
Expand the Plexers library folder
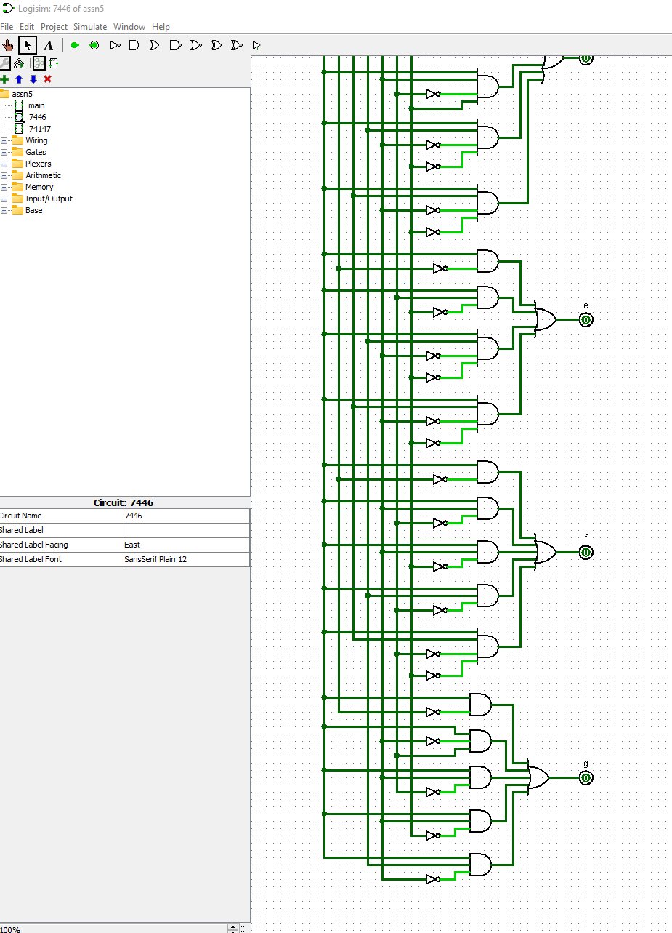coord(4,164)
